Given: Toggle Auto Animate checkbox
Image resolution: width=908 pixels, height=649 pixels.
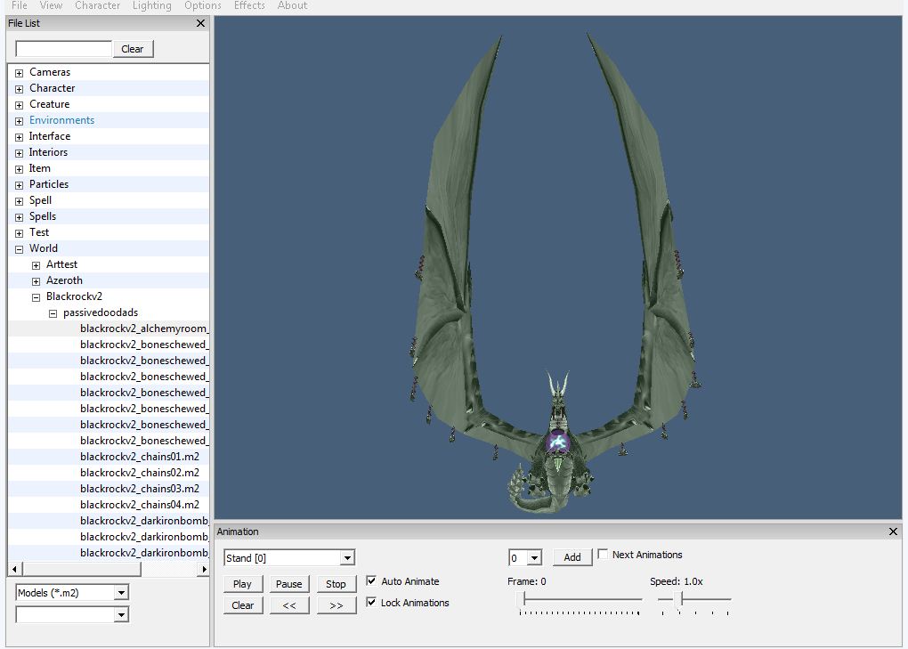Looking at the screenshot, I should (372, 581).
